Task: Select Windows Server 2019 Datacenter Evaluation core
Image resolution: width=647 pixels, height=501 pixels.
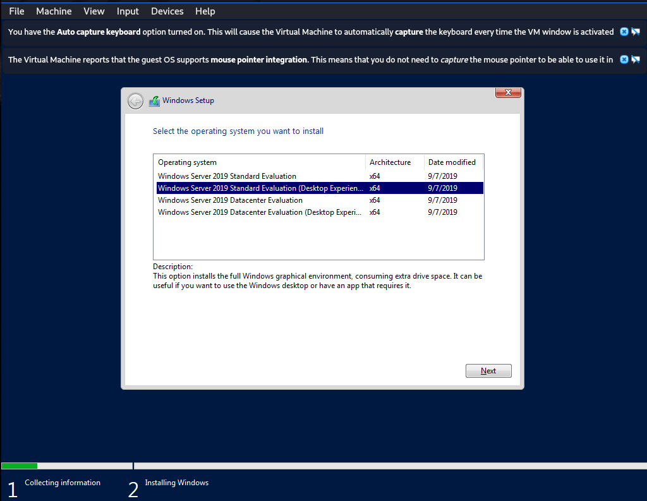Action: coord(230,200)
